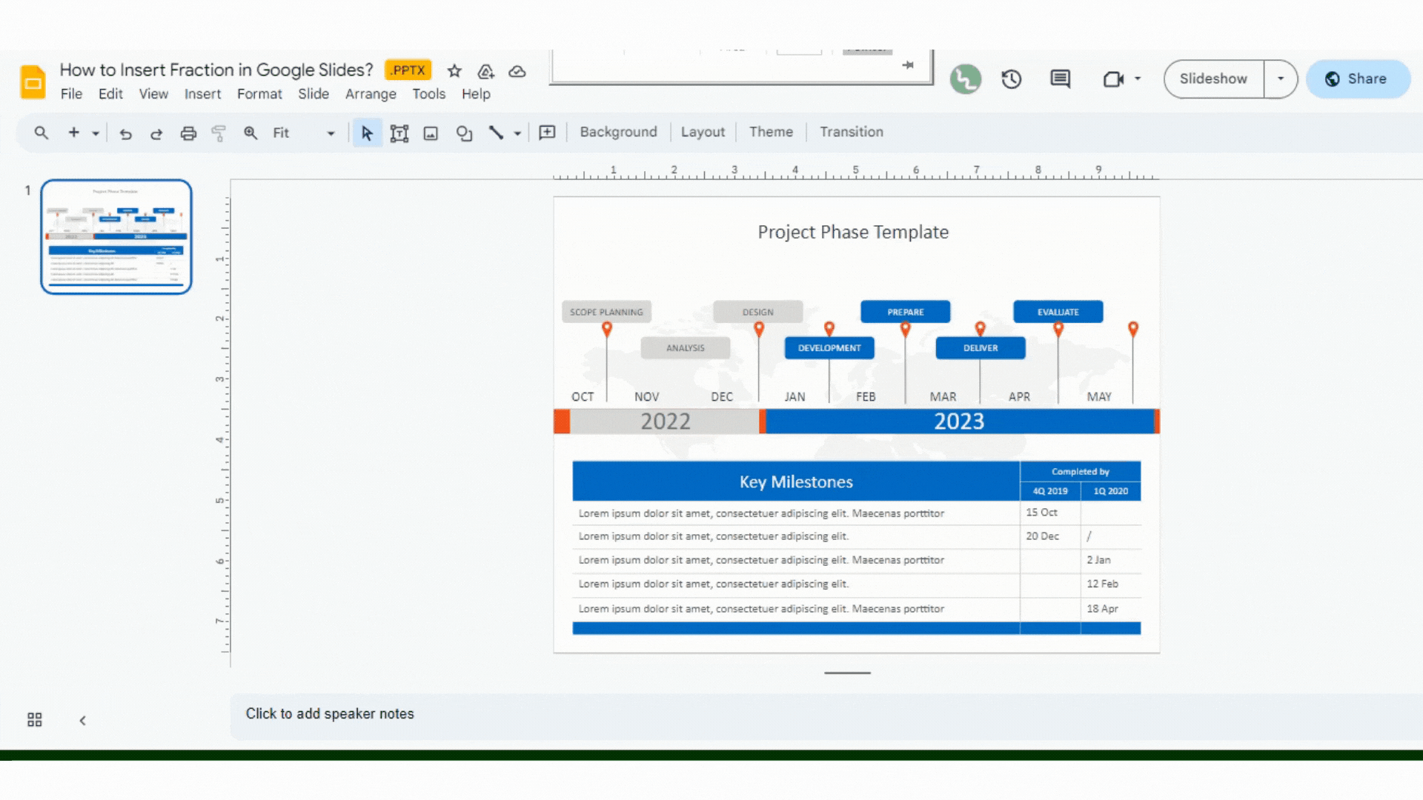Viewport: 1423px width, 800px height.
Task: Click the Line tool icon
Action: point(499,132)
